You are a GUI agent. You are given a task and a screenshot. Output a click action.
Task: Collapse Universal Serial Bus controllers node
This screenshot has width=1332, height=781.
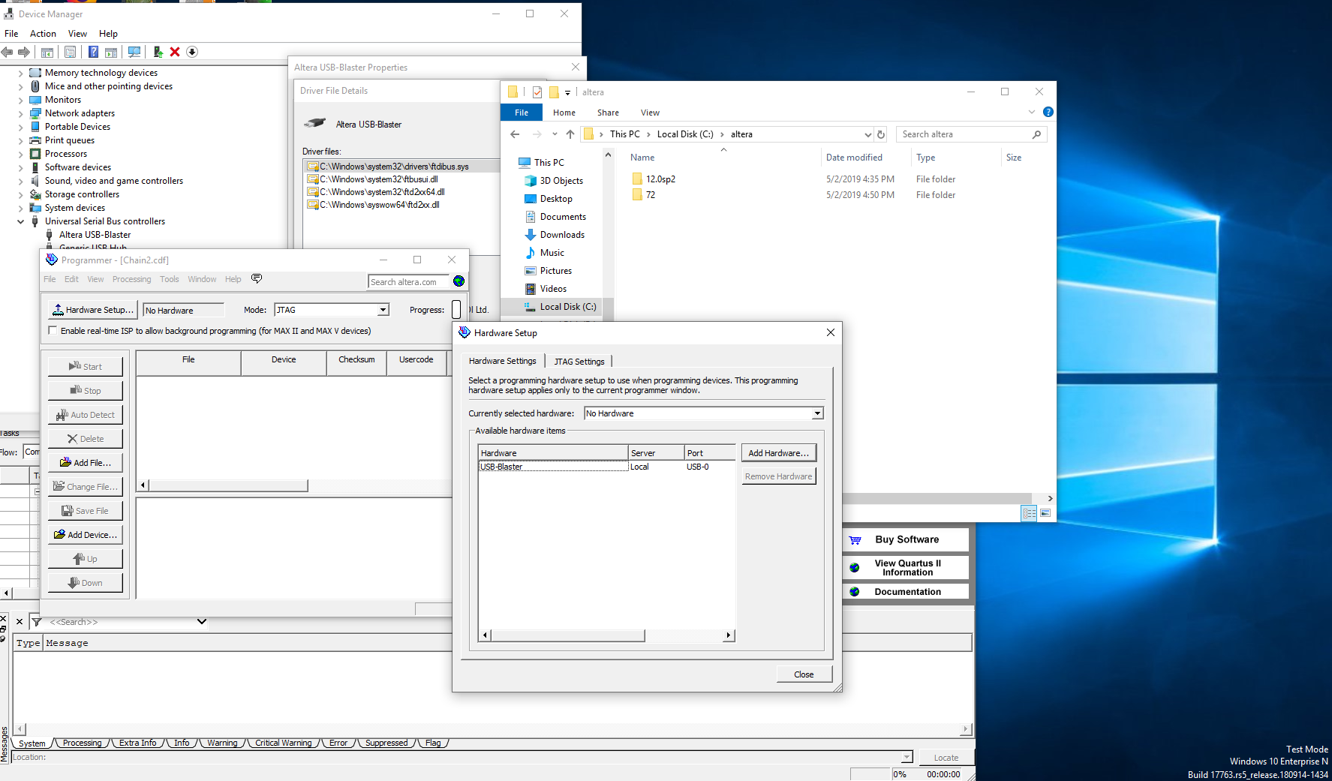20,222
